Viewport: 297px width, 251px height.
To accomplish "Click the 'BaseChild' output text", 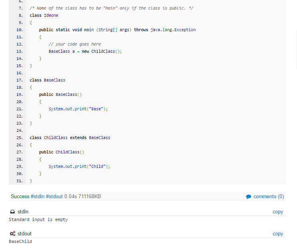I will (x=20, y=241).
